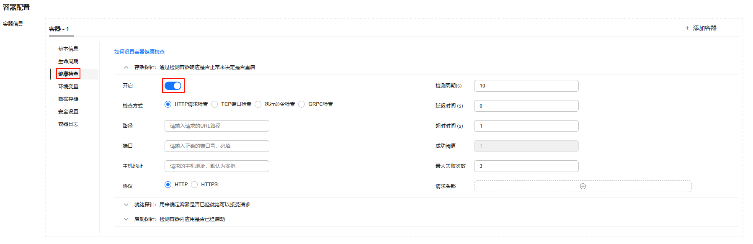Screen dimensions: 753x244
Task: Go to 环境变量 settings
Action: pos(68,87)
